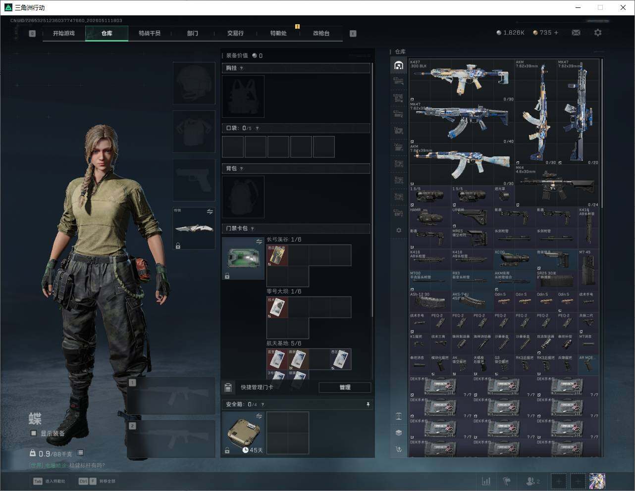Select the XCOG scope in stash

515,259
